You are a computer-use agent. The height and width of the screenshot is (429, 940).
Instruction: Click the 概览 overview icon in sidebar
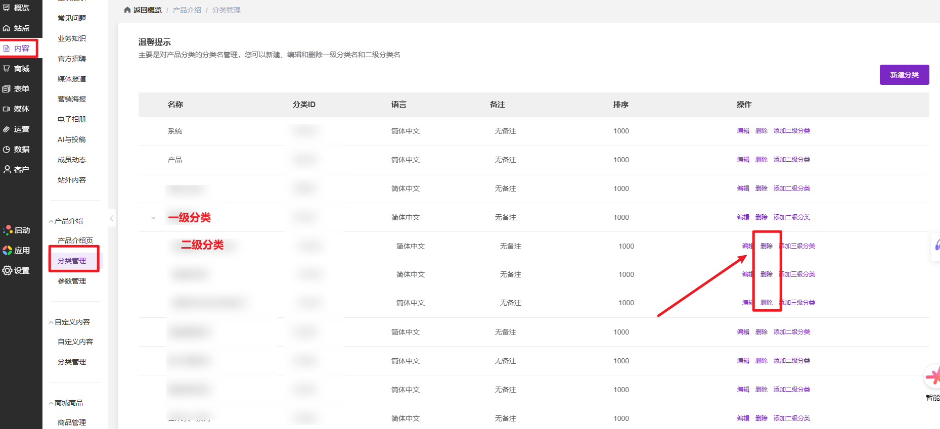(7, 8)
